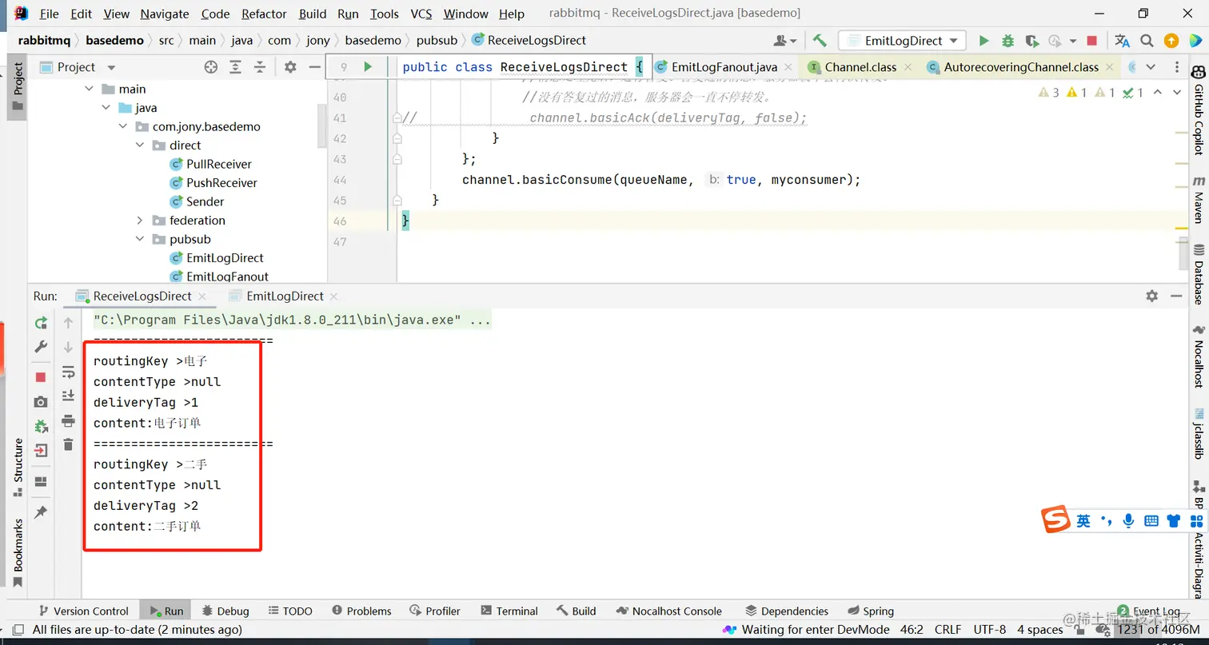This screenshot has width=1209, height=645.
Task: Stop process using Run panel red square
Action: tap(41, 376)
